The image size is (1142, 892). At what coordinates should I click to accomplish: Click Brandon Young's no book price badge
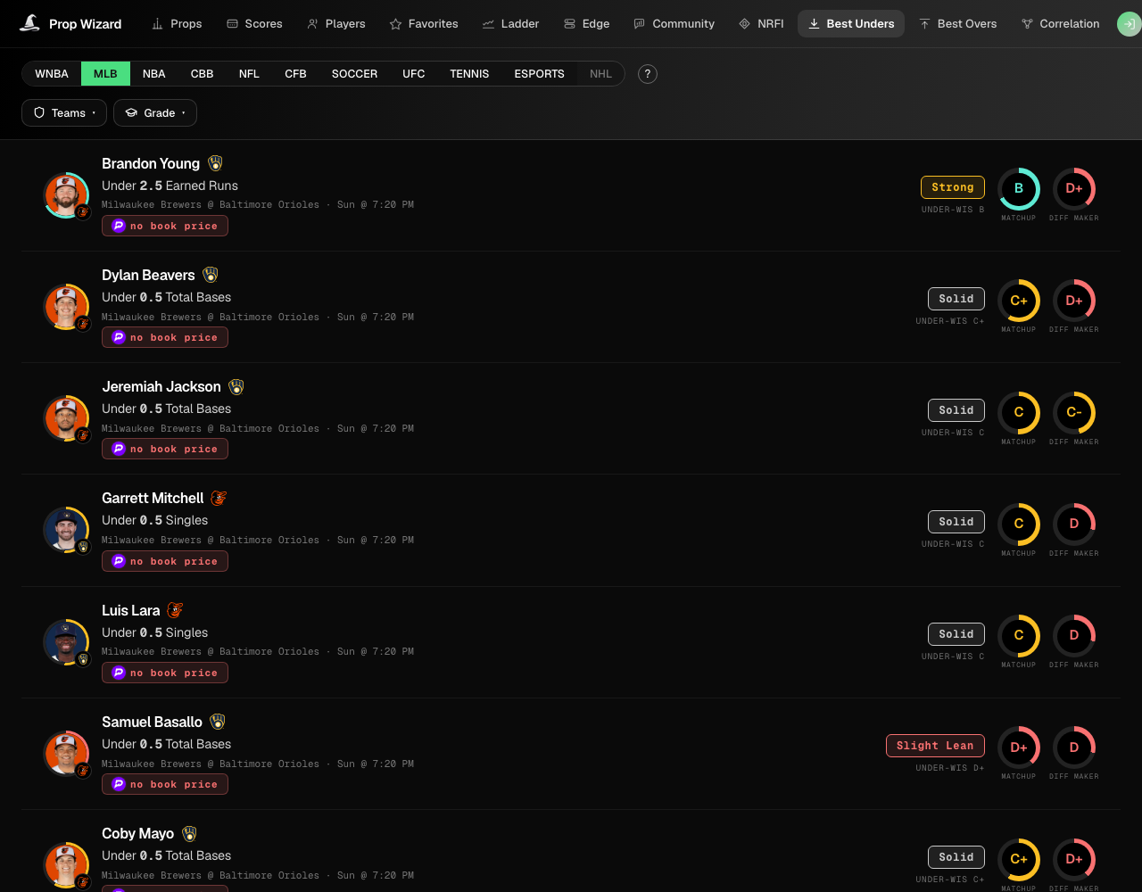[165, 227]
